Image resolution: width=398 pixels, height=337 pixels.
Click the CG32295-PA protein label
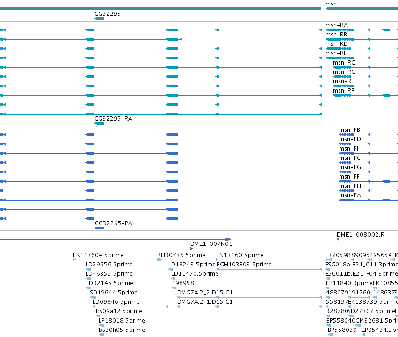[x=114, y=223]
